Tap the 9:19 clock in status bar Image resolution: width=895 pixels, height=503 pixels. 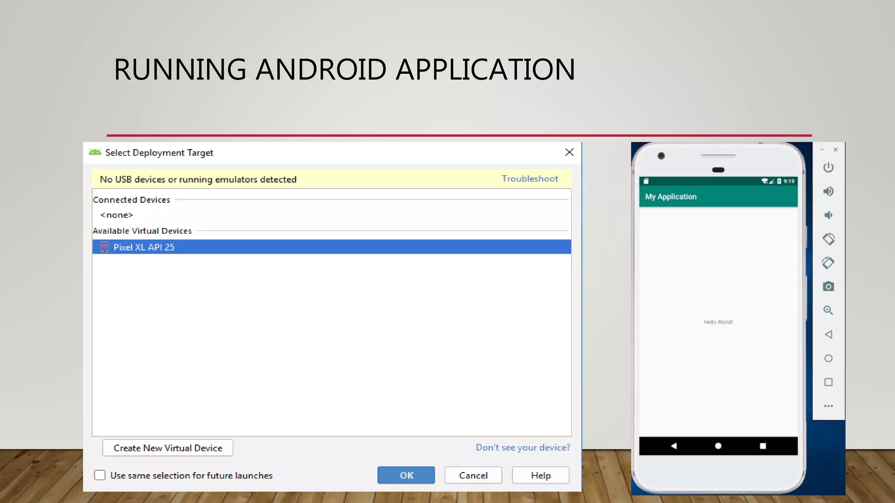pos(789,181)
